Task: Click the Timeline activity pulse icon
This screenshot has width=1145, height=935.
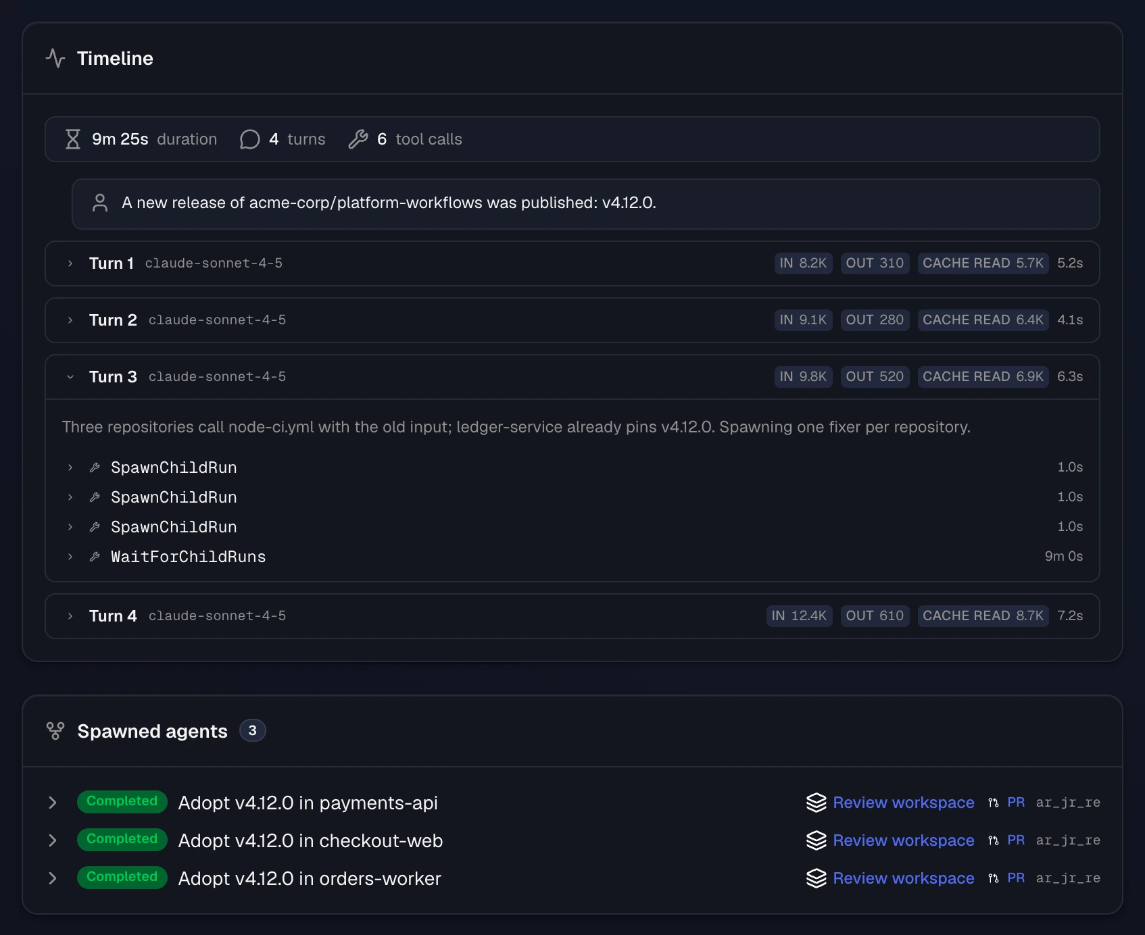Action: coord(55,58)
